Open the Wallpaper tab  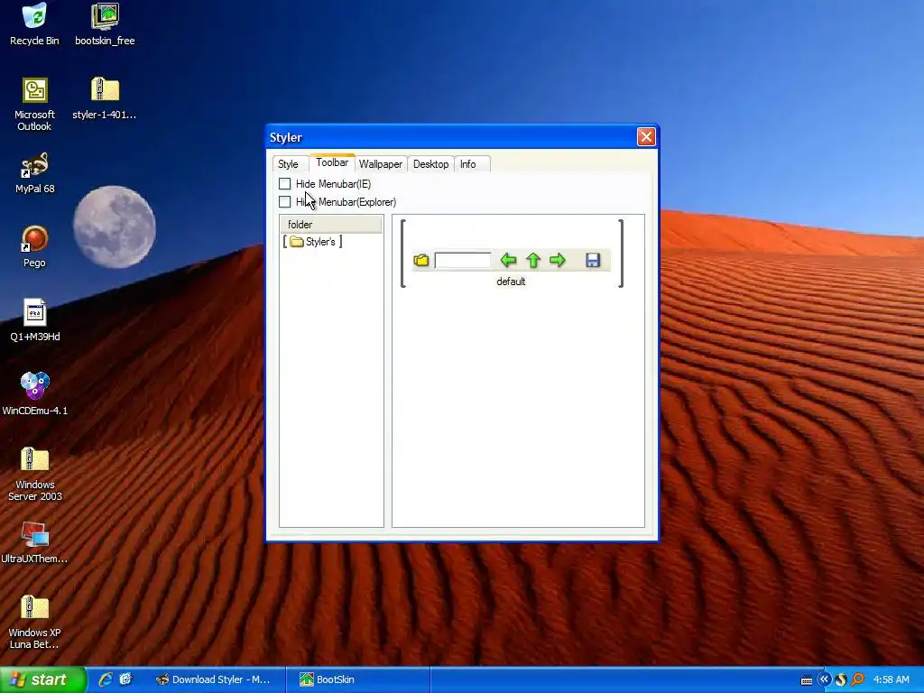[380, 164]
